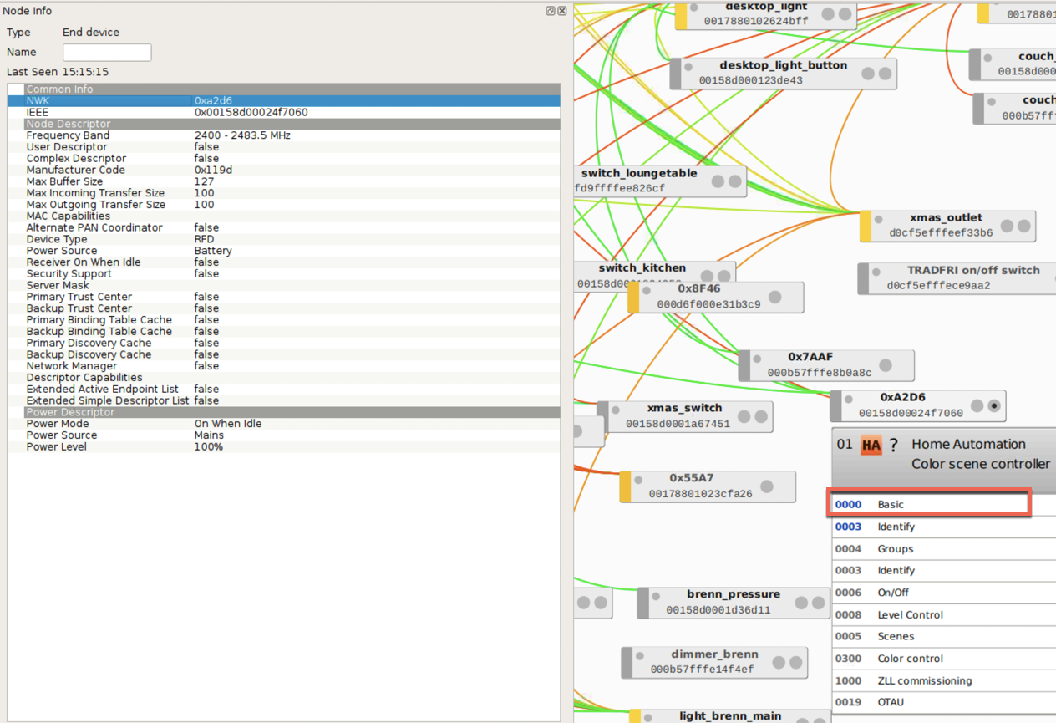Click left circle button on dimmer_brenn node
Screen dimensions: 1056x723
pos(779,662)
